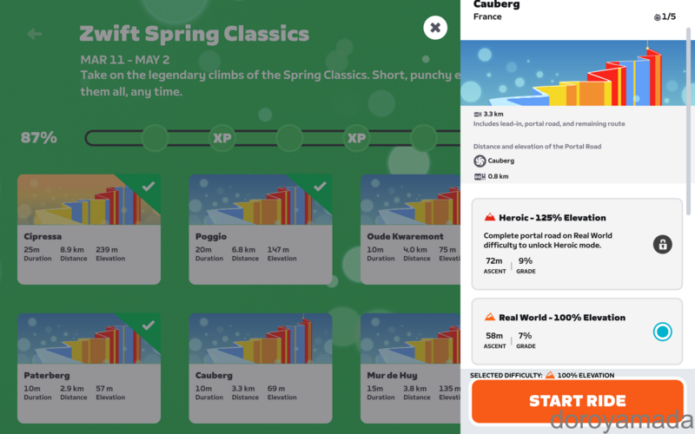Click the back arrow beside Zwift Spring Classics
The width and height of the screenshot is (695, 434).
point(35,34)
